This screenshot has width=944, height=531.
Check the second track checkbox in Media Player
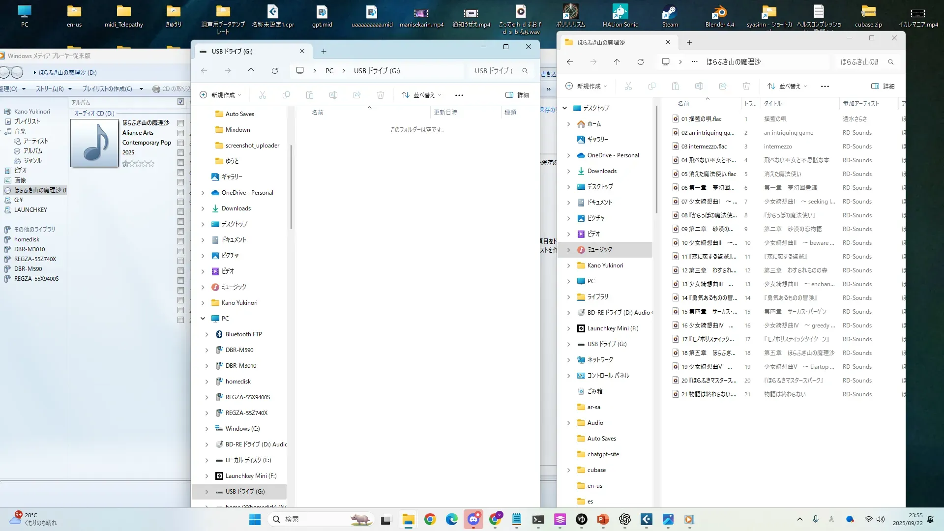[180, 133]
